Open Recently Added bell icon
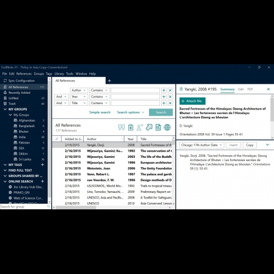274x274 pixels. tap(5, 93)
